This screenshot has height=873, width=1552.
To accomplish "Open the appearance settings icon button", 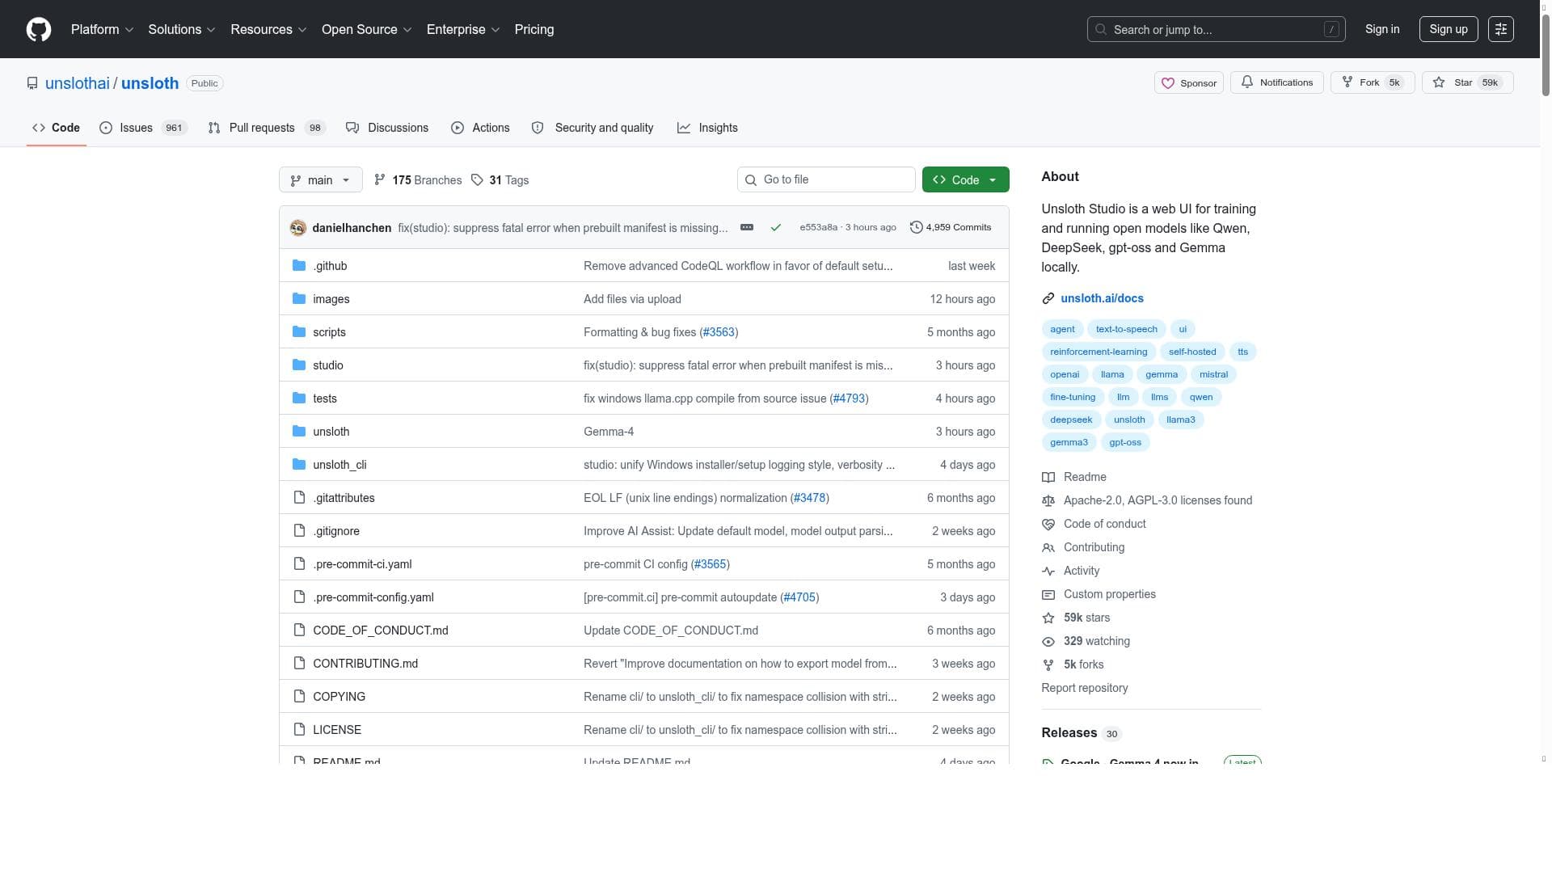I will point(1501,29).
